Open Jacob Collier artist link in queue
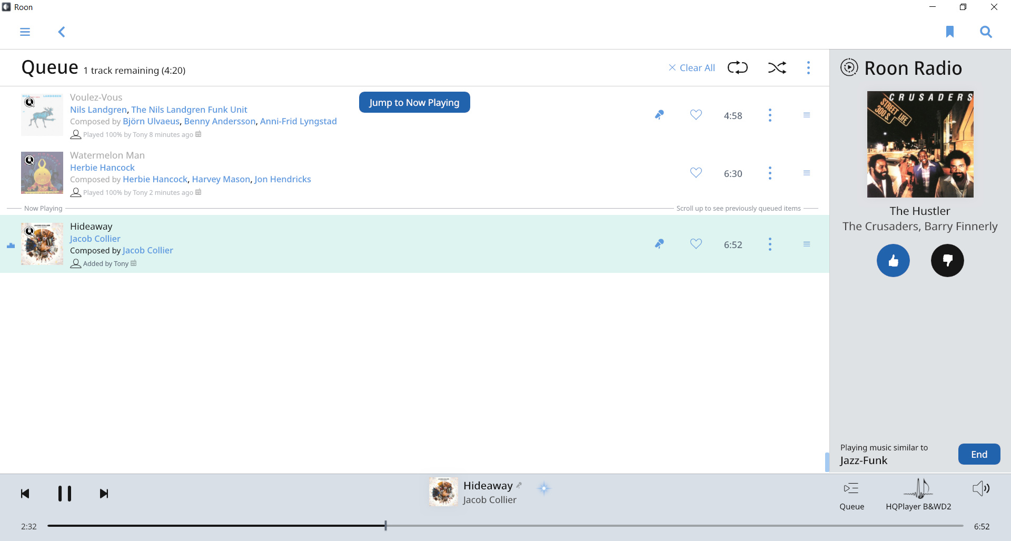This screenshot has height=541, width=1011. click(95, 239)
